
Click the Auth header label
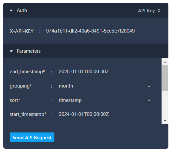tap(22, 10)
